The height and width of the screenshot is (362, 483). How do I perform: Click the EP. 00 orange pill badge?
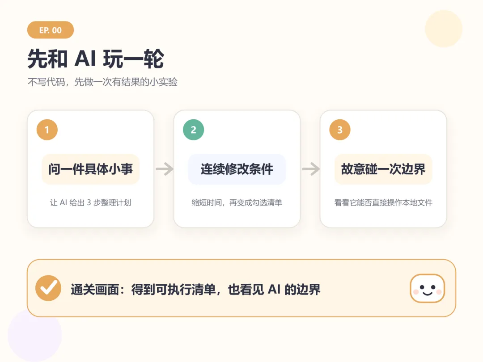tap(51, 30)
